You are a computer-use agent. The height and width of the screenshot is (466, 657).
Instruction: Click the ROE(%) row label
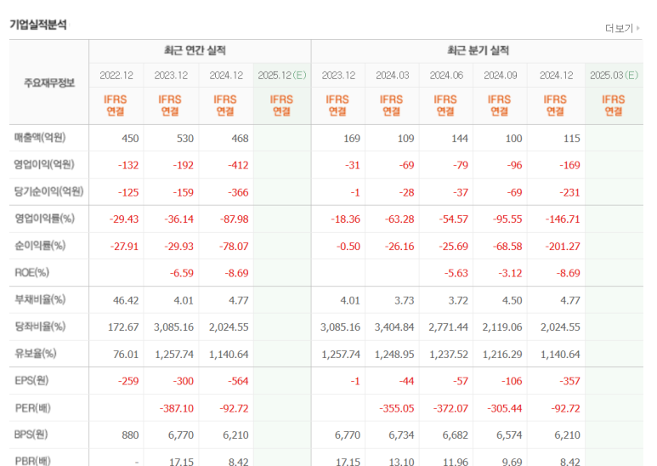tap(31, 272)
